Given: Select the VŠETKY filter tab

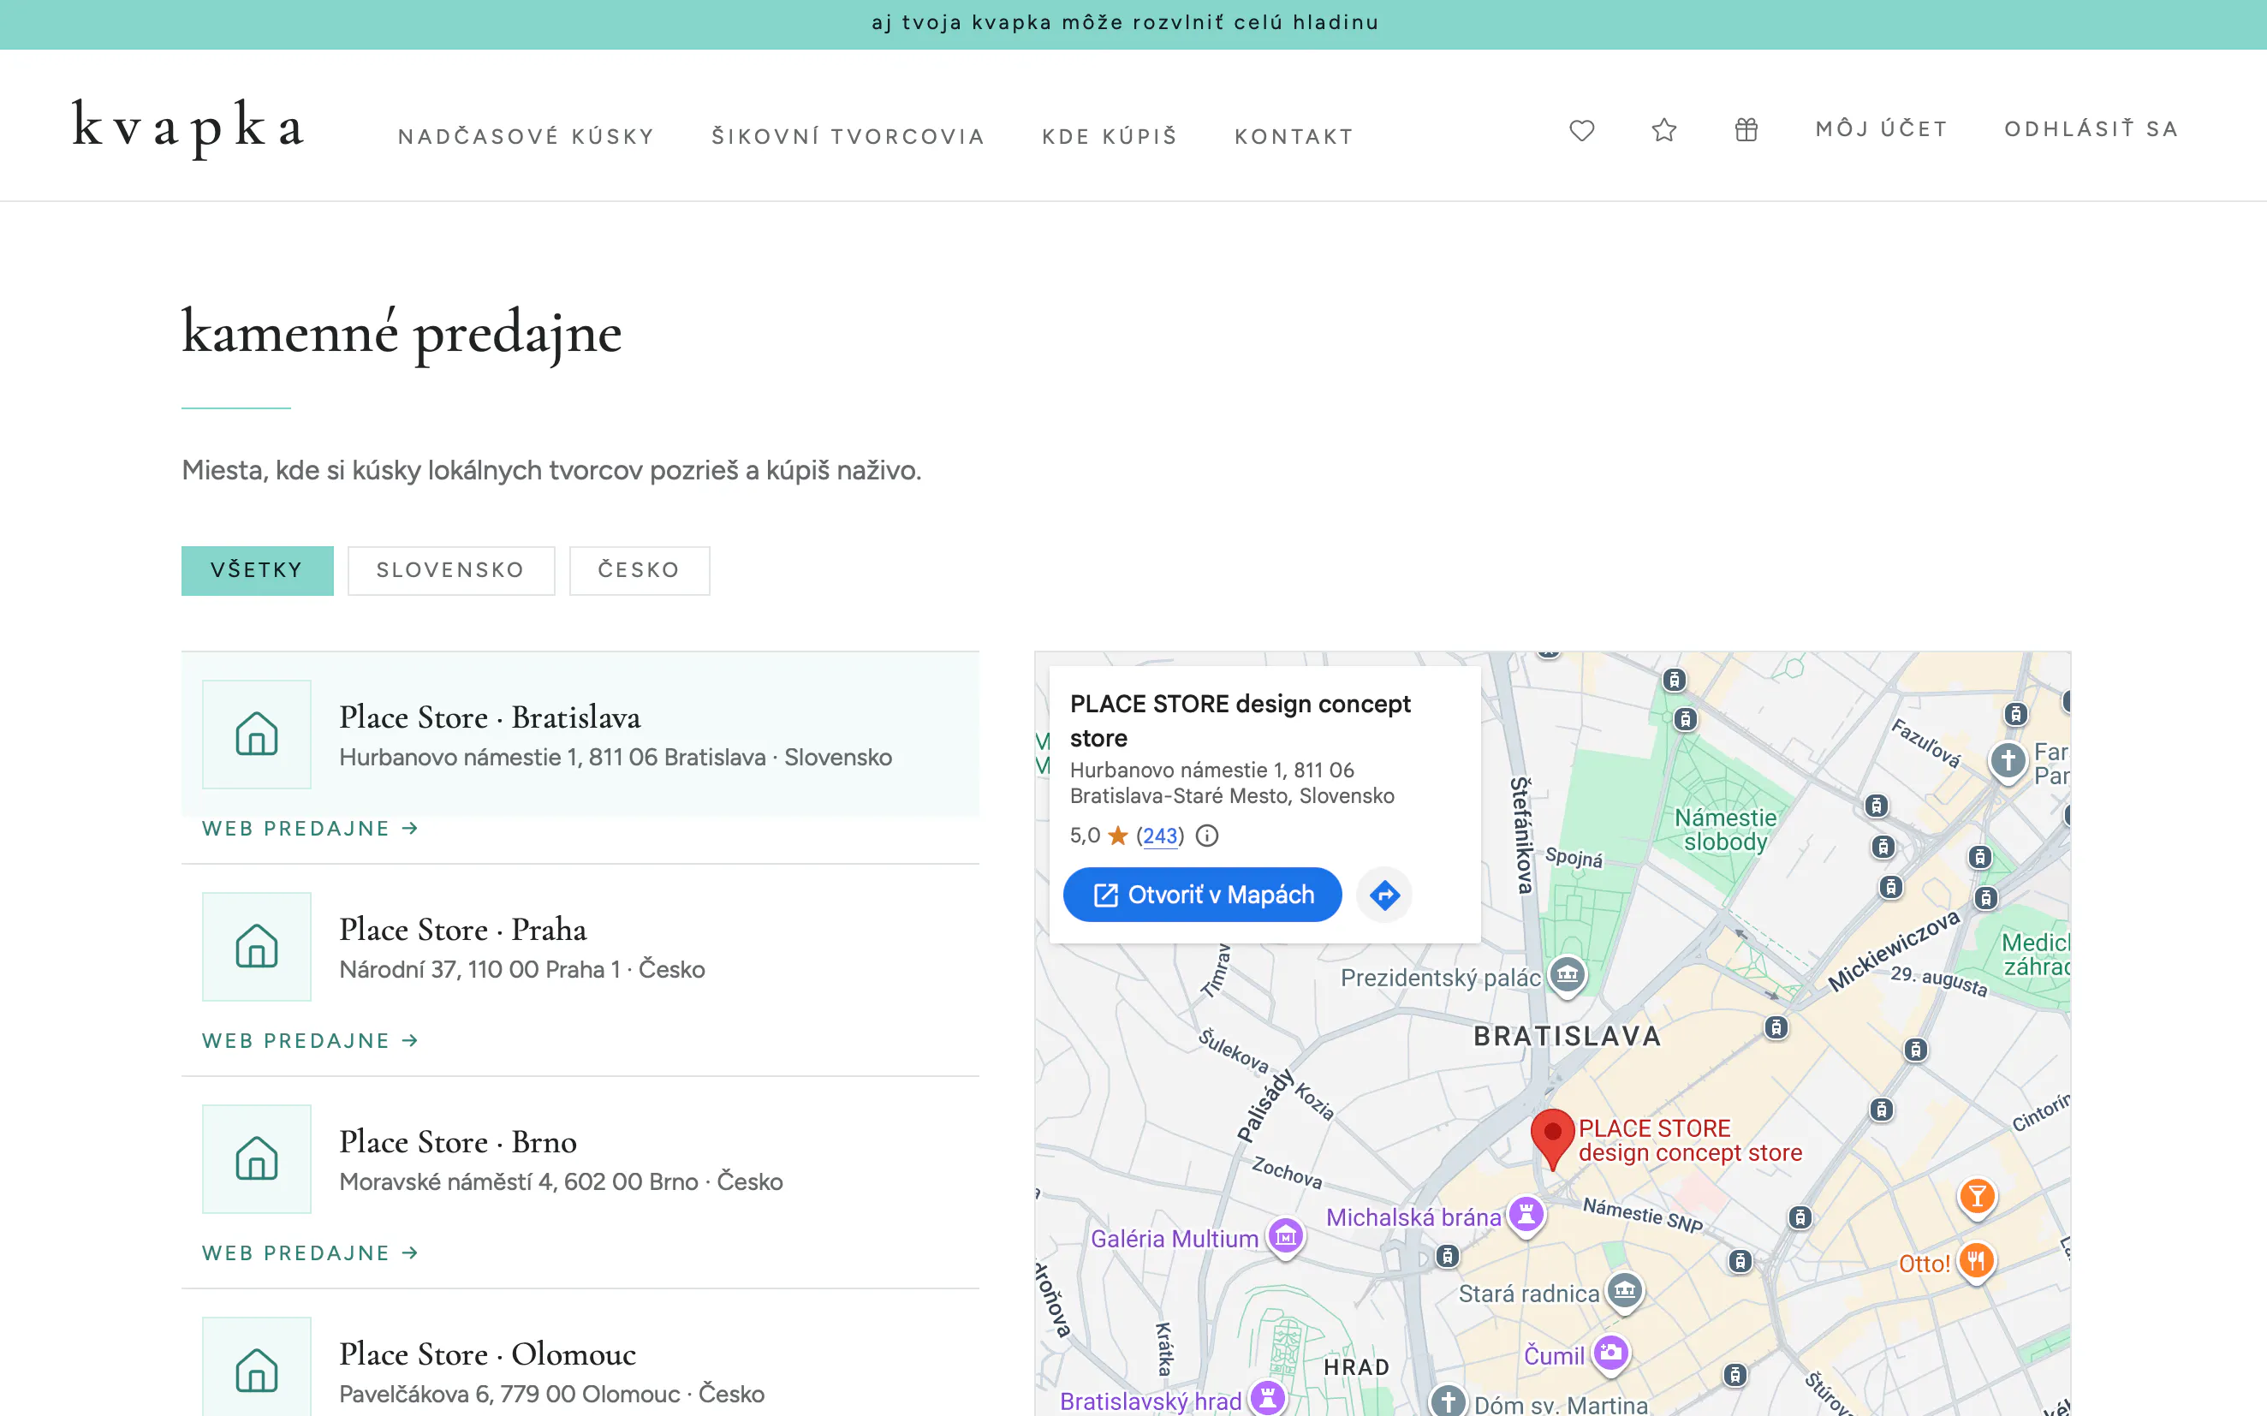Looking at the screenshot, I should point(258,570).
